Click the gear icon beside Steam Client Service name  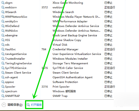click(x=3, y=73)
